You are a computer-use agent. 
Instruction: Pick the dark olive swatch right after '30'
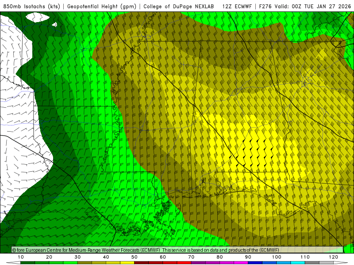85,263
